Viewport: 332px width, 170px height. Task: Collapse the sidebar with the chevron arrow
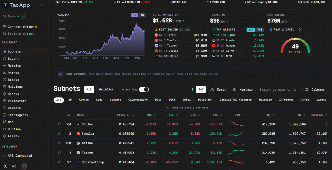(42, 5)
